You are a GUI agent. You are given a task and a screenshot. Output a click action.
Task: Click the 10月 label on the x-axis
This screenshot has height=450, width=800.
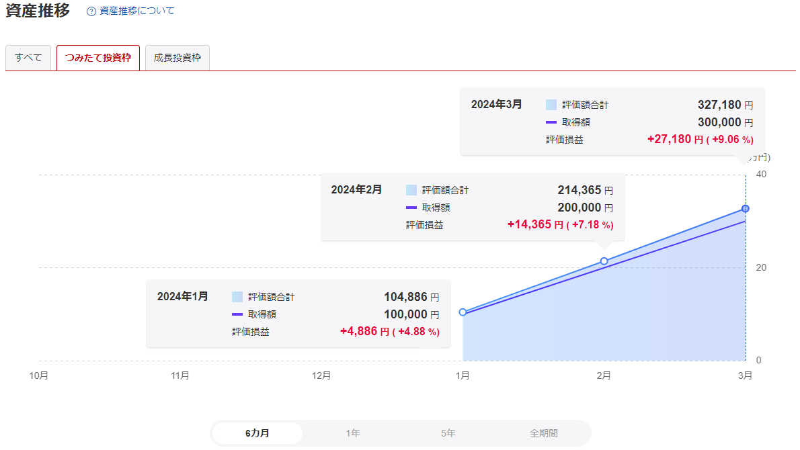tap(39, 376)
